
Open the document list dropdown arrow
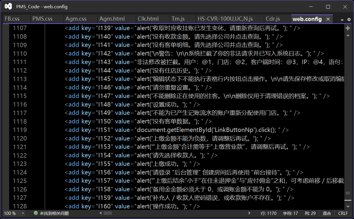[342, 20]
